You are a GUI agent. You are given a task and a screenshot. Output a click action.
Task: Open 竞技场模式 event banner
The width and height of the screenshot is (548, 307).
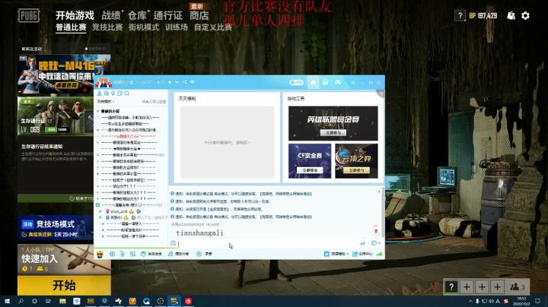tap(56, 228)
